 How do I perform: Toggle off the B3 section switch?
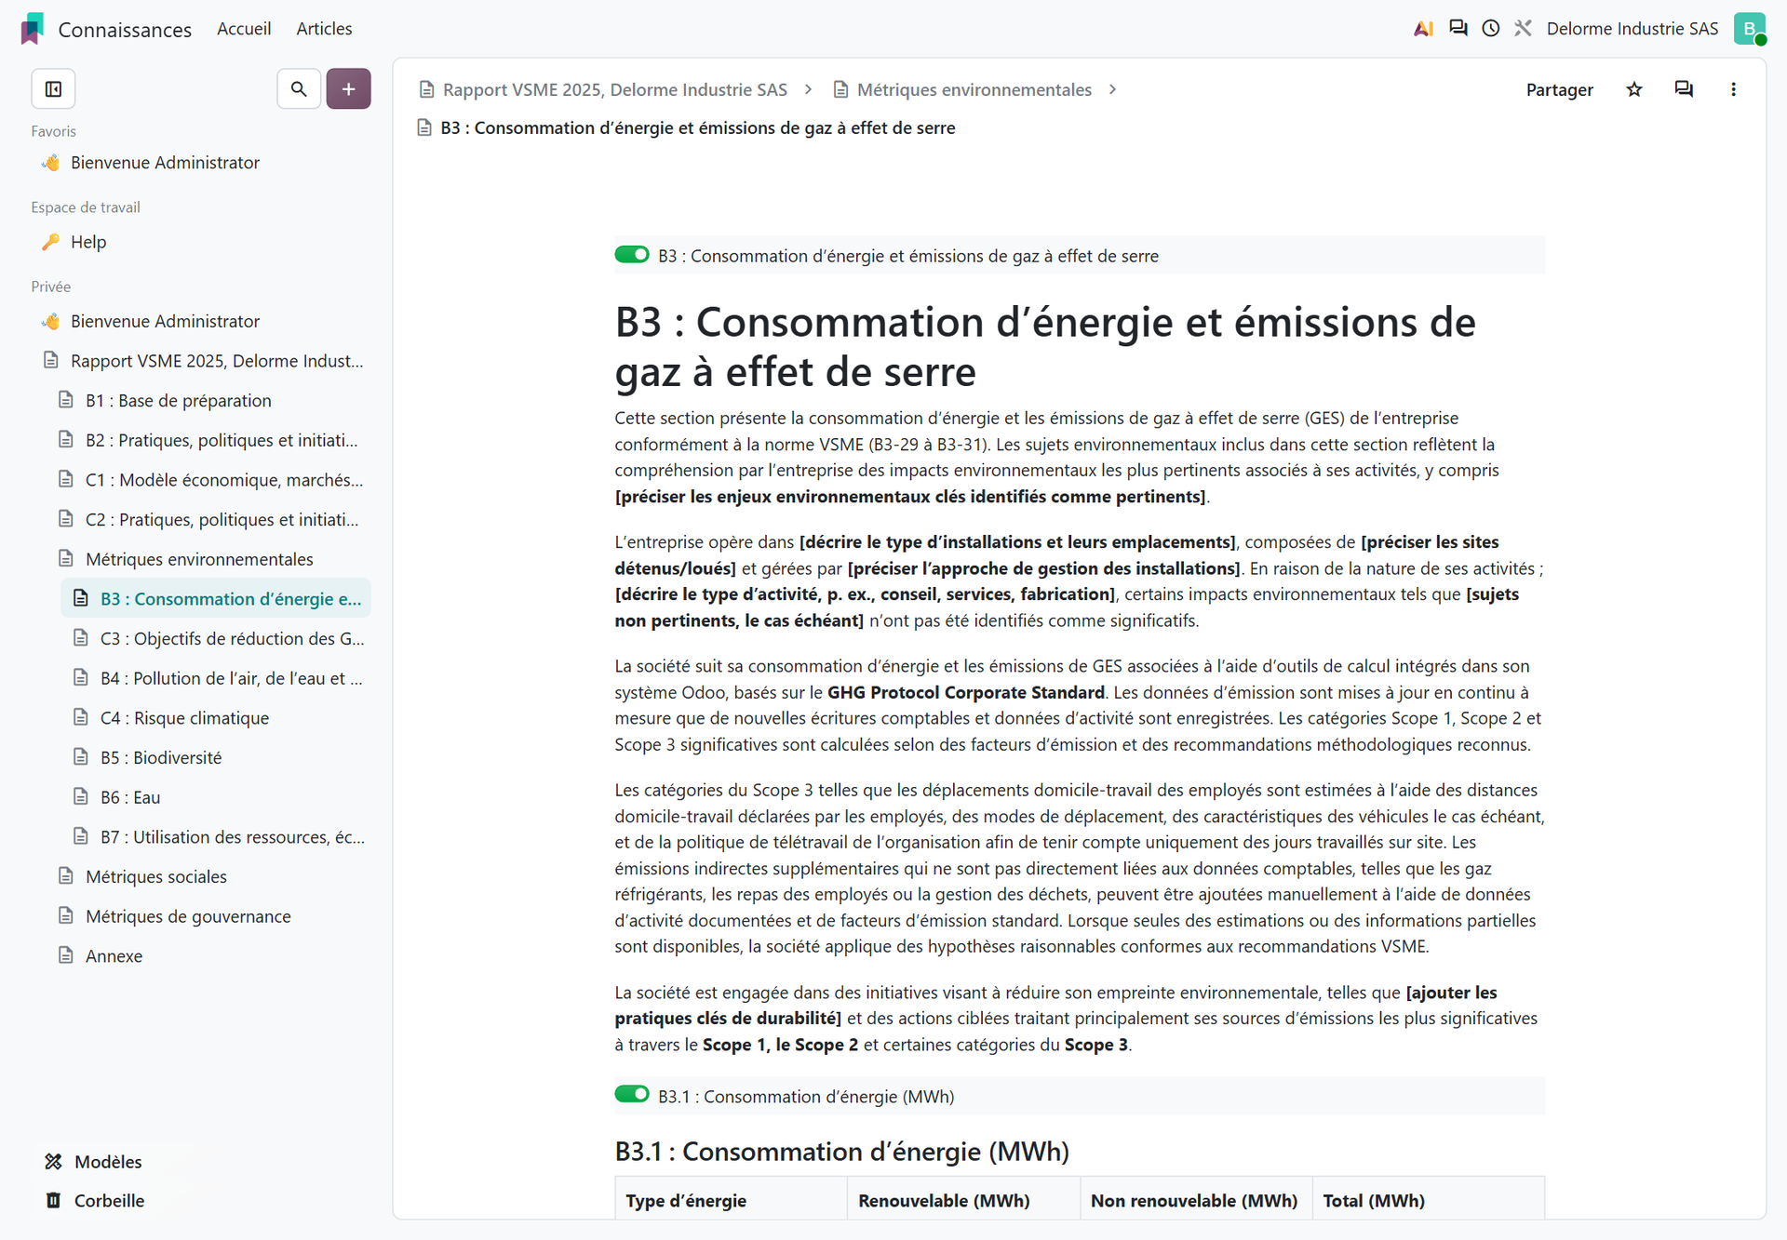point(632,255)
